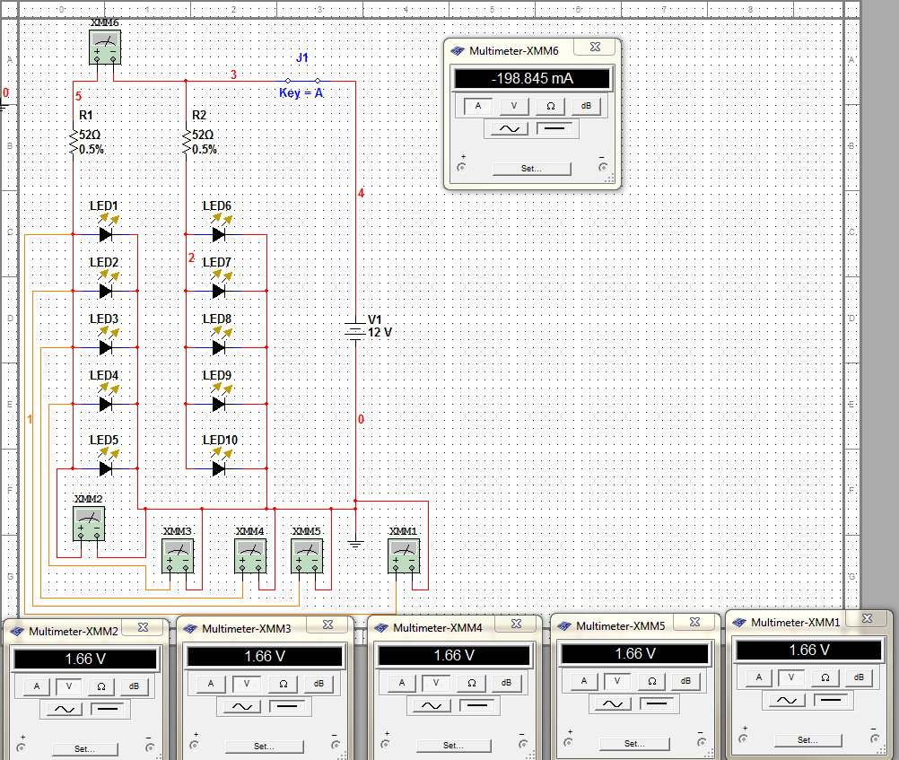The height and width of the screenshot is (760, 899).
Task: Close the Multimeter-XMM6 window
Action: 595,47
